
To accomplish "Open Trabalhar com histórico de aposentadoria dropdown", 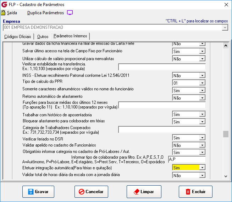I will pyautogui.click(x=202, y=114).
